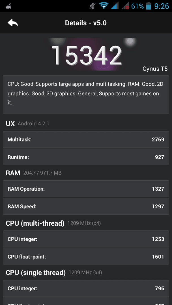The width and height of the screenshot is (172, 305).
Task: Tap the battery status icon
Action: point(149,6)
